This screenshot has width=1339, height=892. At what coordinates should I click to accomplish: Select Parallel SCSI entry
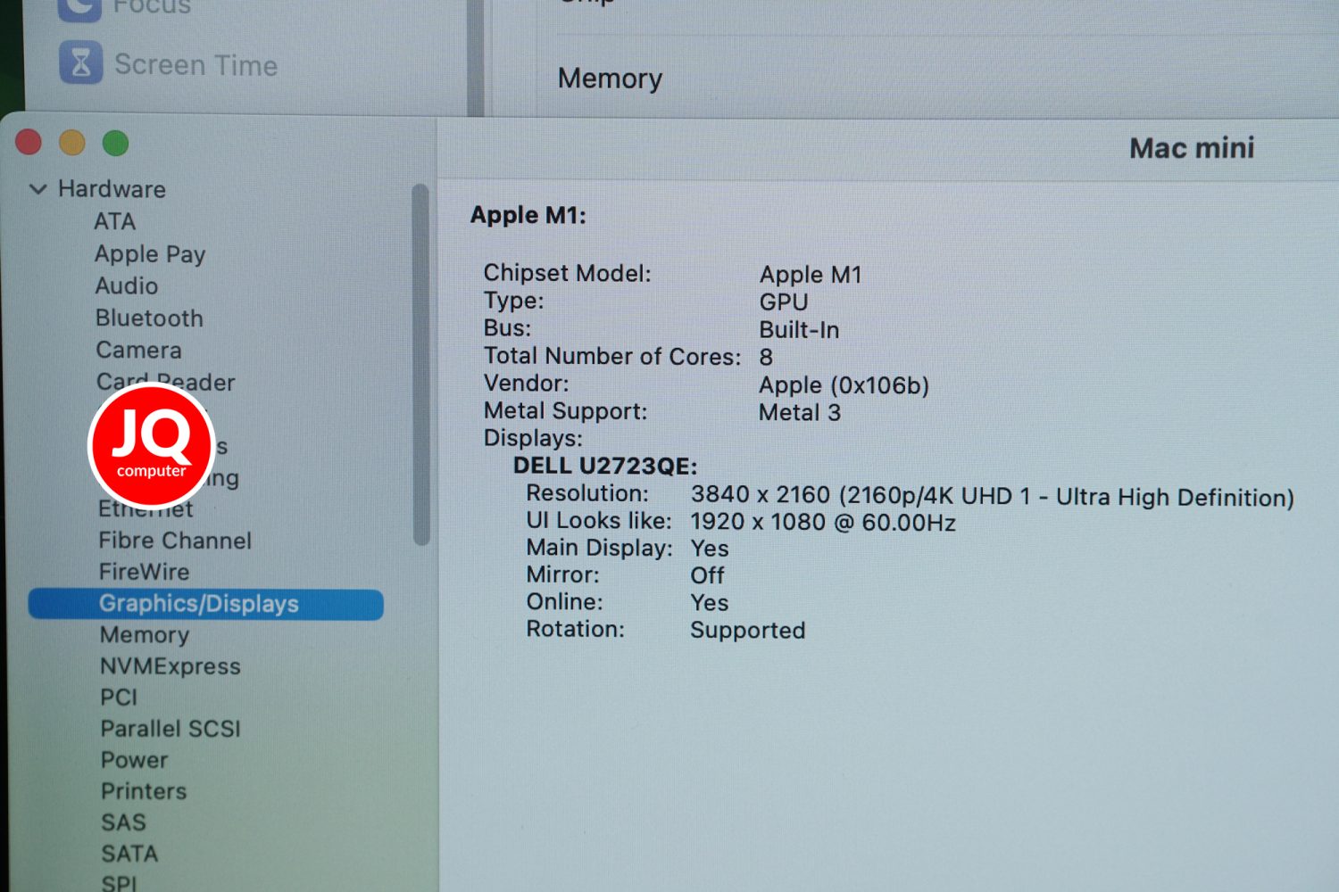(x=170, y=729)
